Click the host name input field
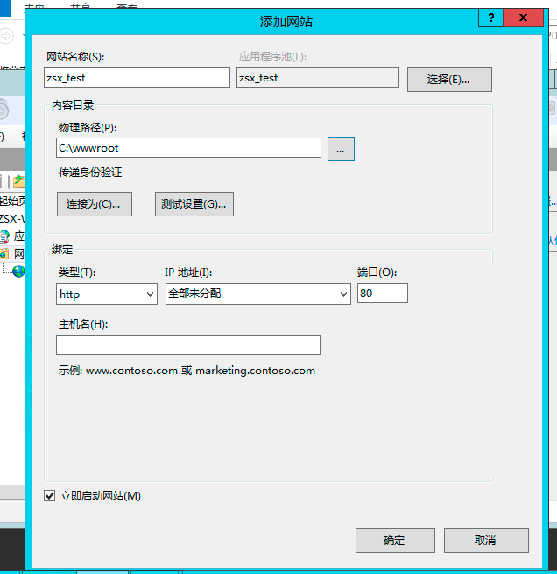The image size is (557, 574). point(188,345)
